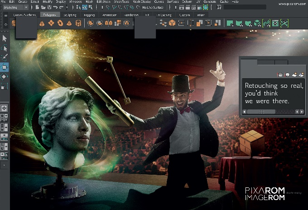Select the arrow Select tool

pyautogui.click(x=5, y=38)
